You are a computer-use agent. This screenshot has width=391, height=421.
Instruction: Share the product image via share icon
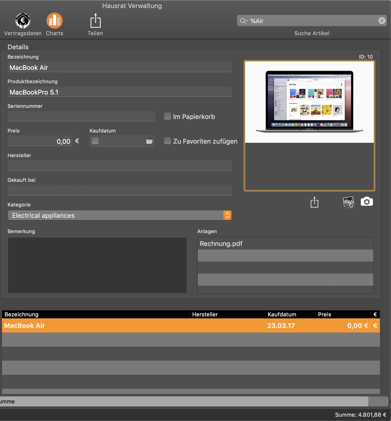(315, 202)
